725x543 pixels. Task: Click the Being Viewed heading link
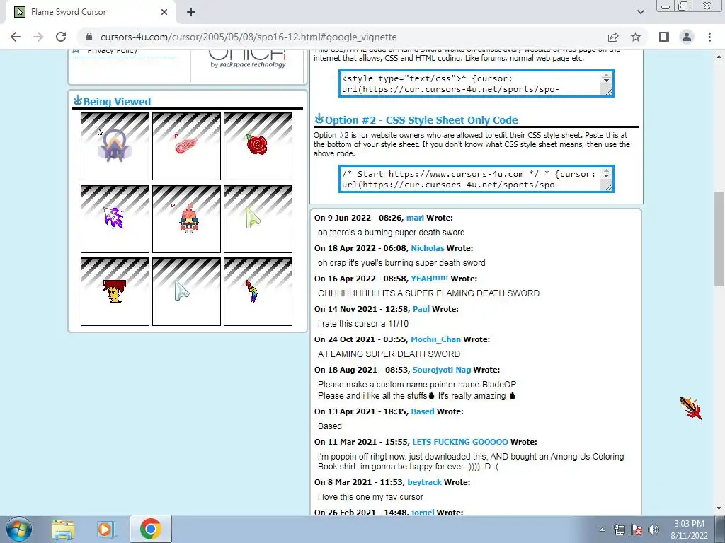(117, 102)
